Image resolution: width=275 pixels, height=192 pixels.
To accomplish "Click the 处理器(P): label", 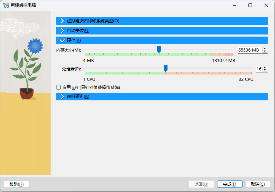I will point(72,69).
